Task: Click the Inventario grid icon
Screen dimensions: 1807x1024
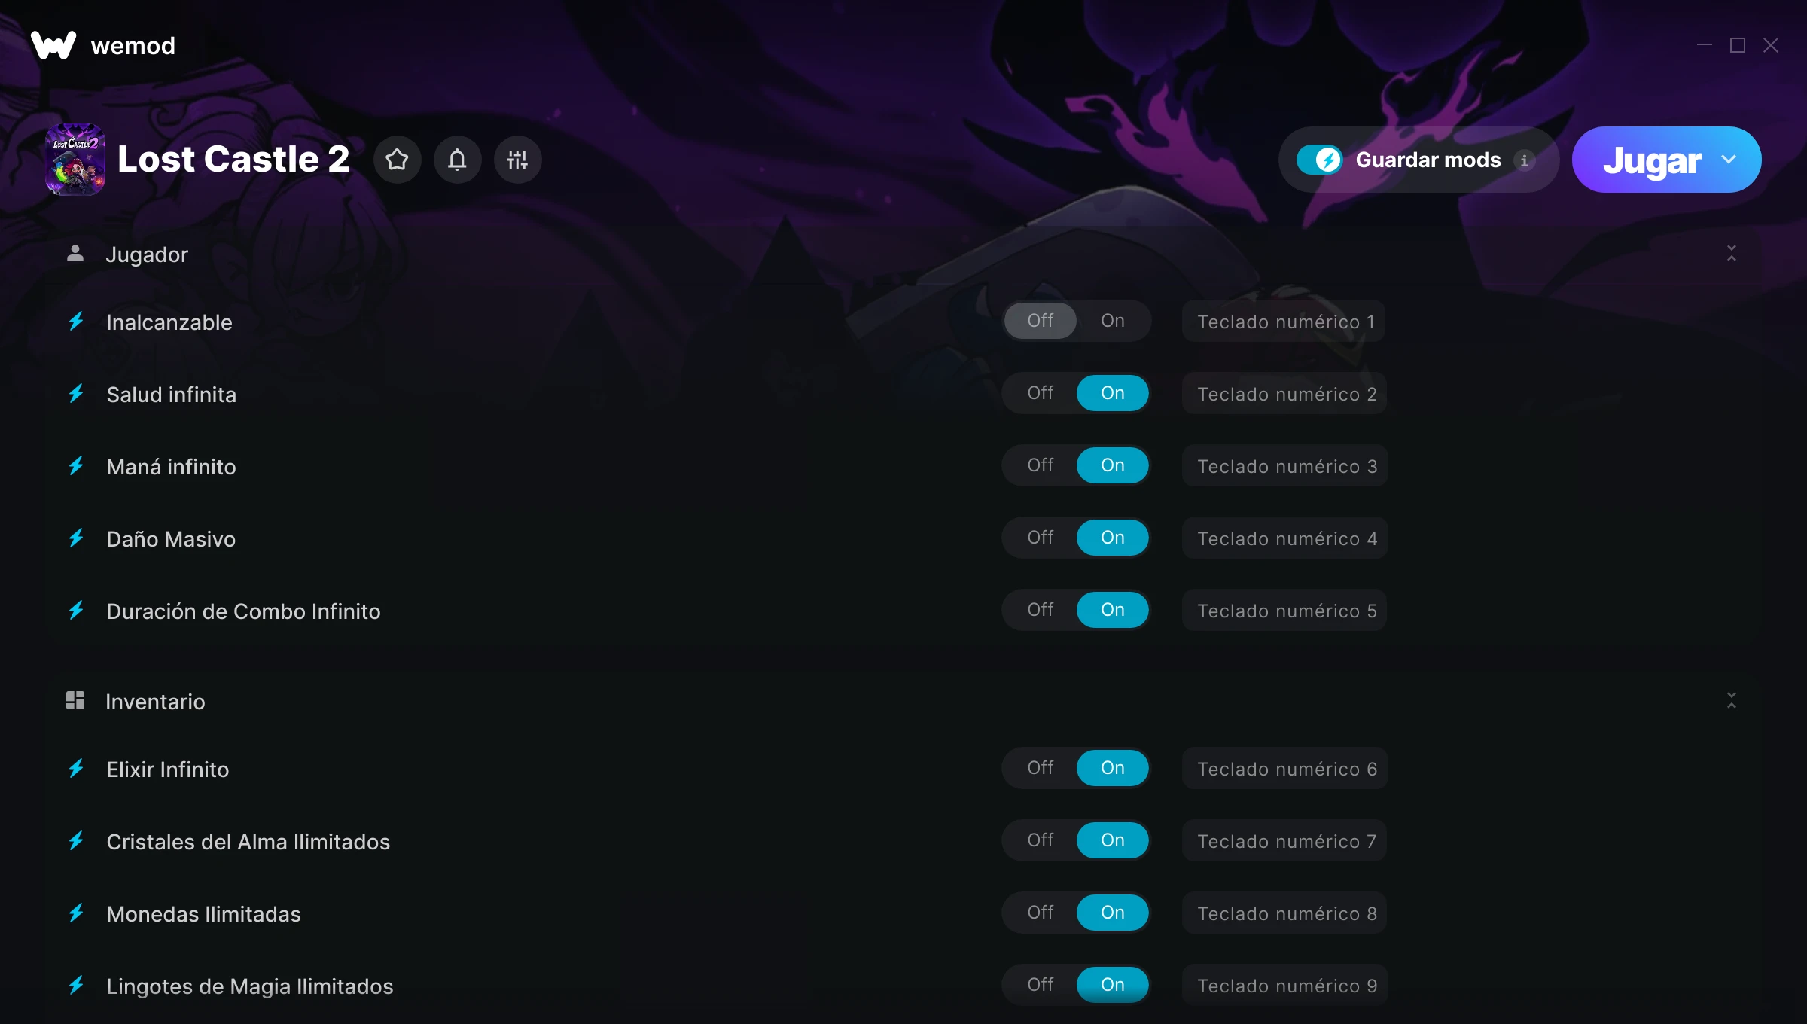Action: click(x=75, y=701)
